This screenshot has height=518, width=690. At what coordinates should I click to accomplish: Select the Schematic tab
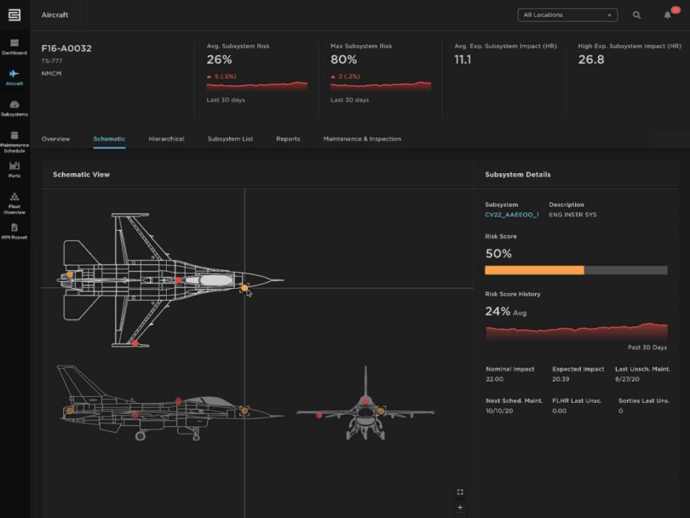click(x=109, y=139)
